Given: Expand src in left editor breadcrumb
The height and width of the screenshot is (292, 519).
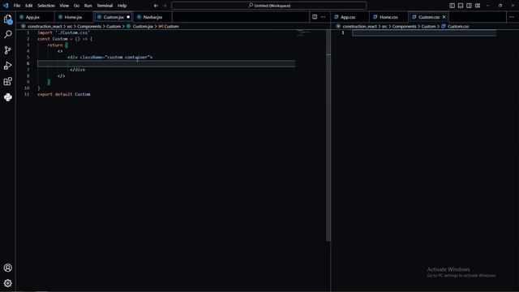Looking at the screenshot, I should 70,26.
